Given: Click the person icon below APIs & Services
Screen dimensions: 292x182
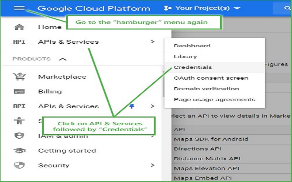Looking at the screenshot, I should pyautogui.click(x=19, y=121).
